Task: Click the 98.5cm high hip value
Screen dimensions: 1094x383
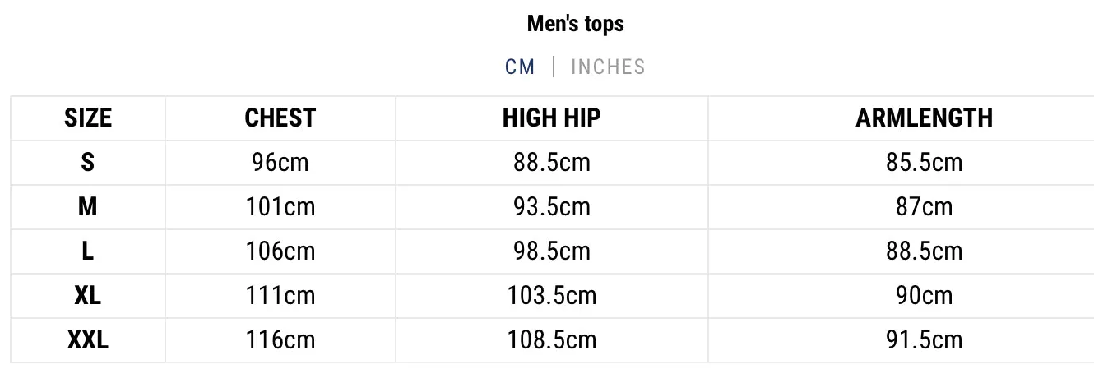Action: [552, 251]
